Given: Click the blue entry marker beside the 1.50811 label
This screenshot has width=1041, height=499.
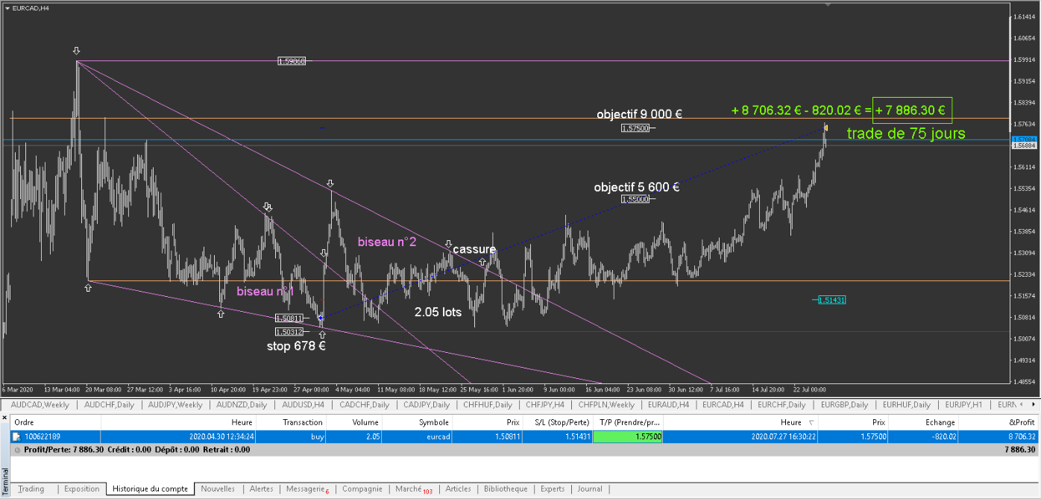Looking at the screenshot, I should coord(321,318).
